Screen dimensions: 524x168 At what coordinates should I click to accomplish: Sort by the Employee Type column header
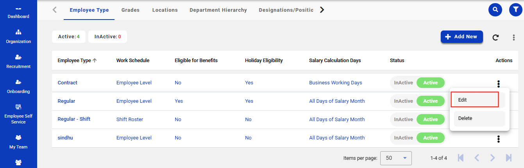point(74,61)
